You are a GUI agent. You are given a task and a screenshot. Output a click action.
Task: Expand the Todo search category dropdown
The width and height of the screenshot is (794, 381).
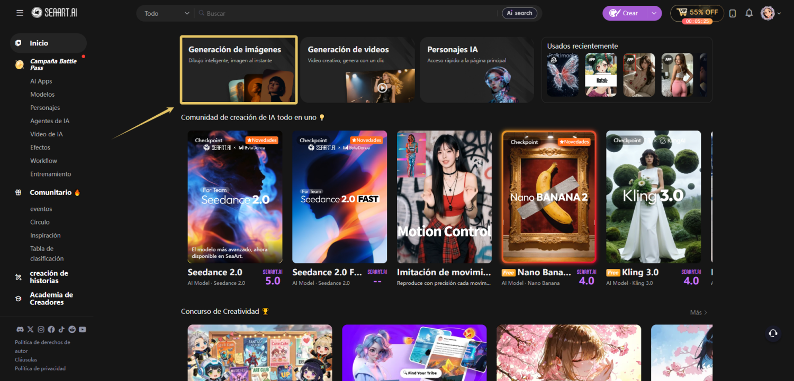pos(166,13)
